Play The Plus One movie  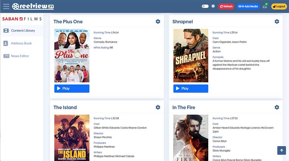tap(72, 89)
